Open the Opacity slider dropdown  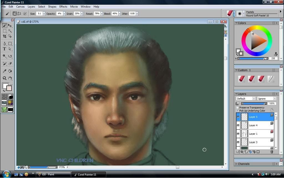(64, 14)
